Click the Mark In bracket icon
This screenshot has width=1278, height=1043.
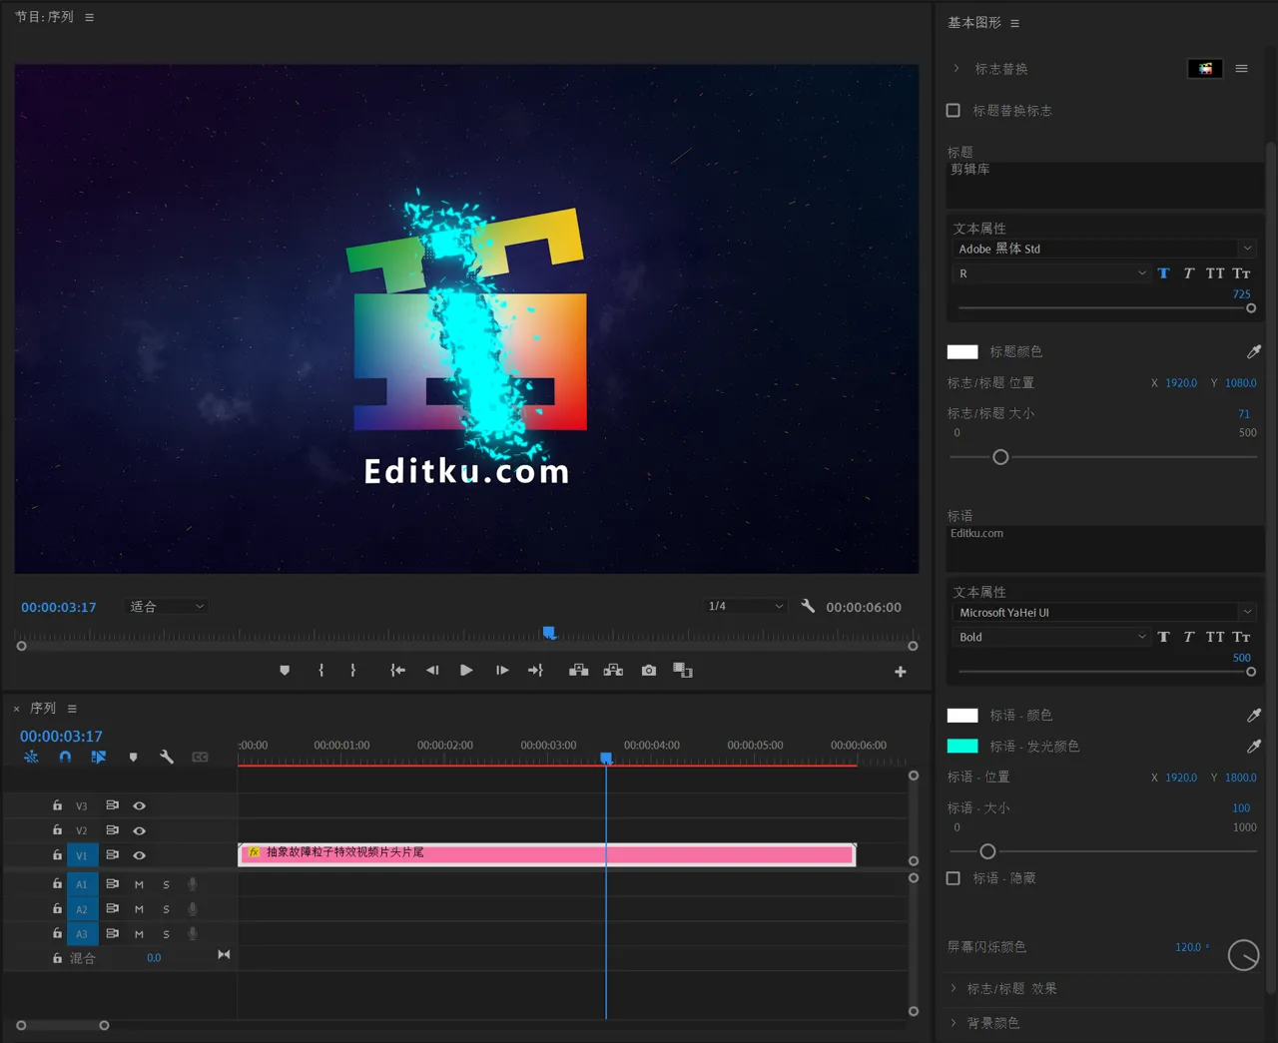pos(320,671)
